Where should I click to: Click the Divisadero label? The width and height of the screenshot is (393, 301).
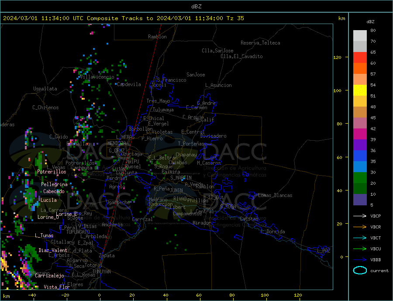[213, 136]
